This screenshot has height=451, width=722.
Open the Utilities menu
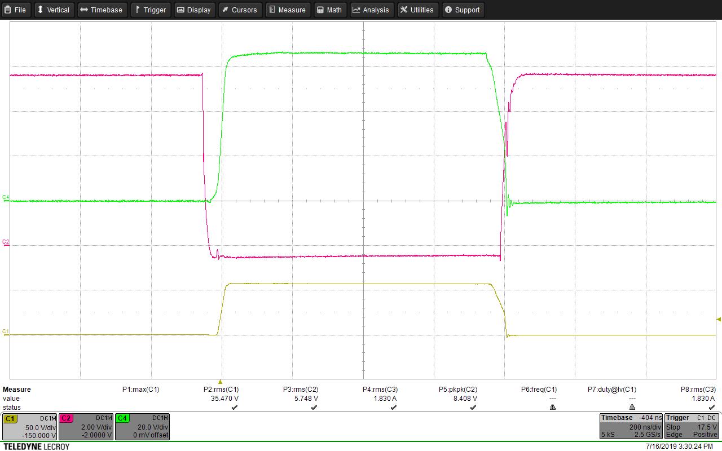(x=417, y=10)
